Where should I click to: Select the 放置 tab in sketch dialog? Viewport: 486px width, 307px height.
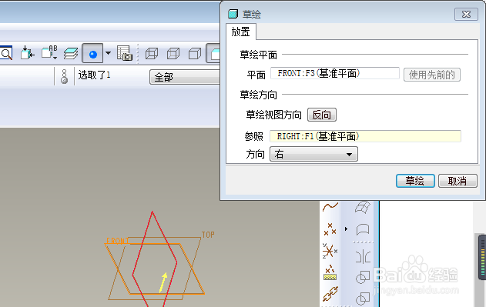click(x=241, y=32)
